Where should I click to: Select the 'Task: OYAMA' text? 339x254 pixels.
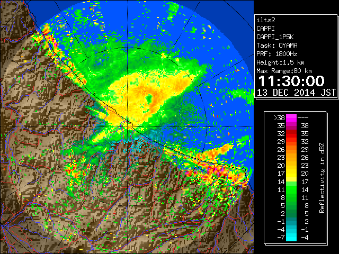[276, 46]
